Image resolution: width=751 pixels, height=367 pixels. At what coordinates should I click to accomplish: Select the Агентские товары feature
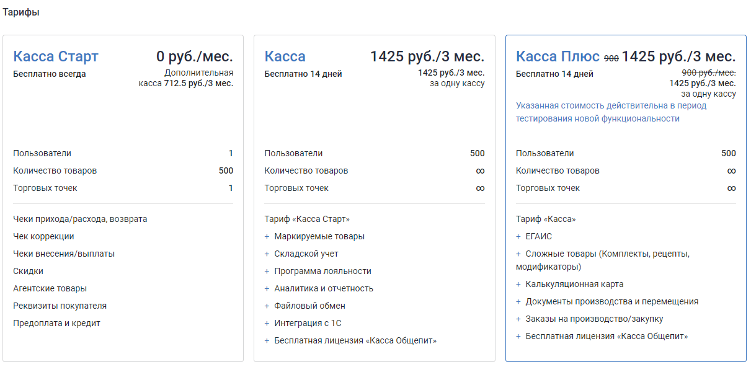50,288
